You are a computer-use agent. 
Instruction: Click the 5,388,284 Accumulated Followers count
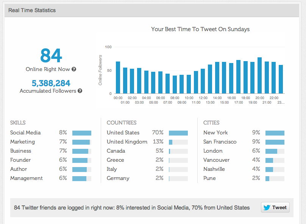point(51,83)
